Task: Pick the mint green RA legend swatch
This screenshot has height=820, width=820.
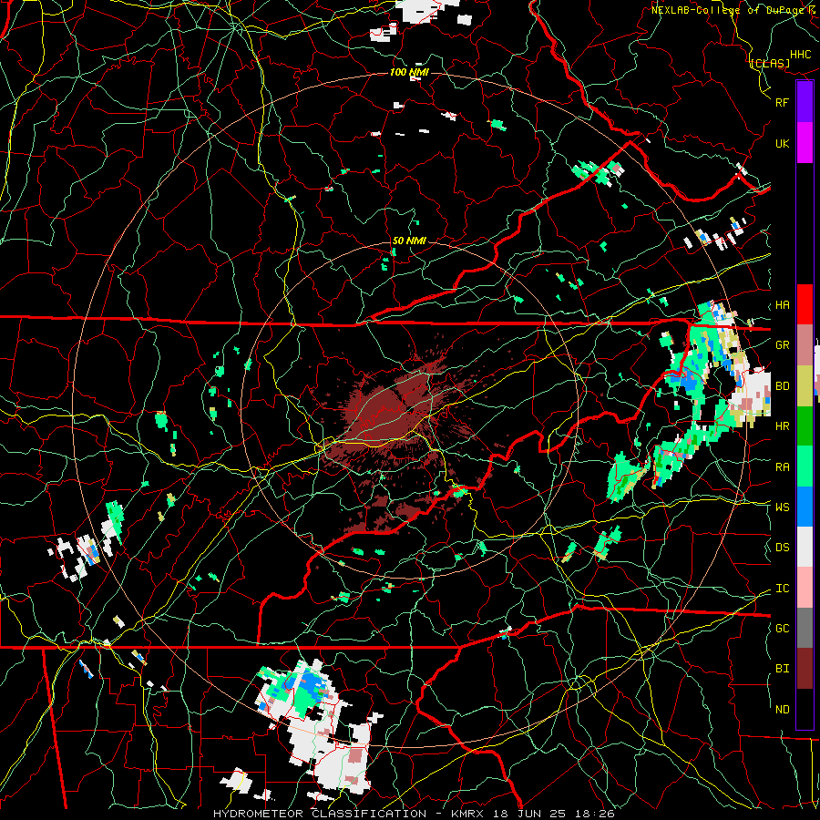Action: [805, 466]
